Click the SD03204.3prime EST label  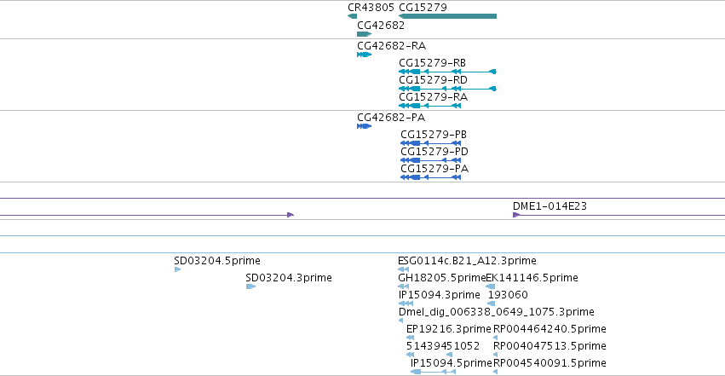[x=289, y=278]
